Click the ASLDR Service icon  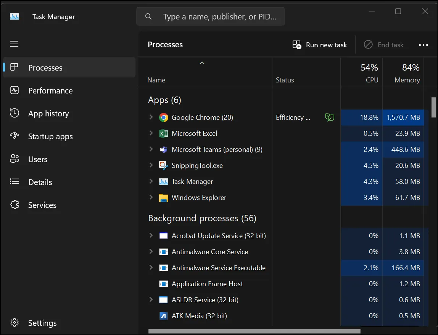(164, 300)
